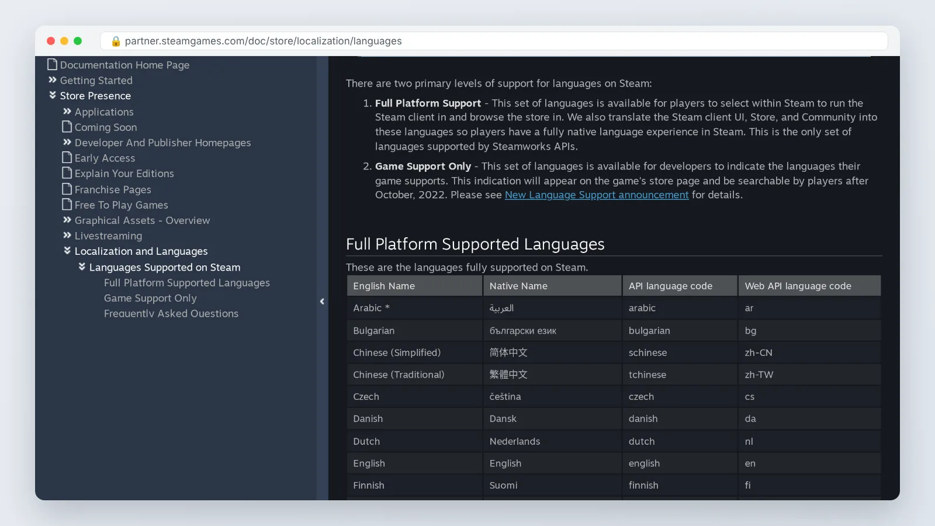
Task: Click the Free To Play Games page icon
Action: point(67,205)
